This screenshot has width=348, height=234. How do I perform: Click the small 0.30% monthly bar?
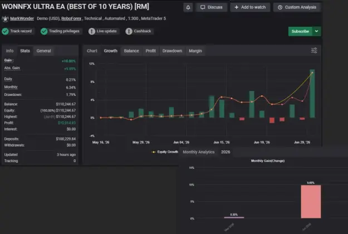(234, 217)
